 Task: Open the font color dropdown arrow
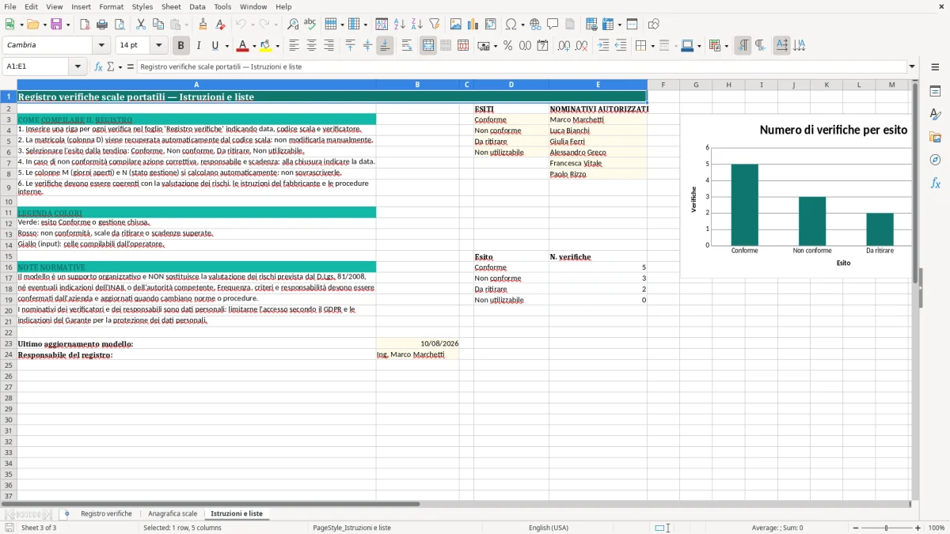[x=254, y=46]
